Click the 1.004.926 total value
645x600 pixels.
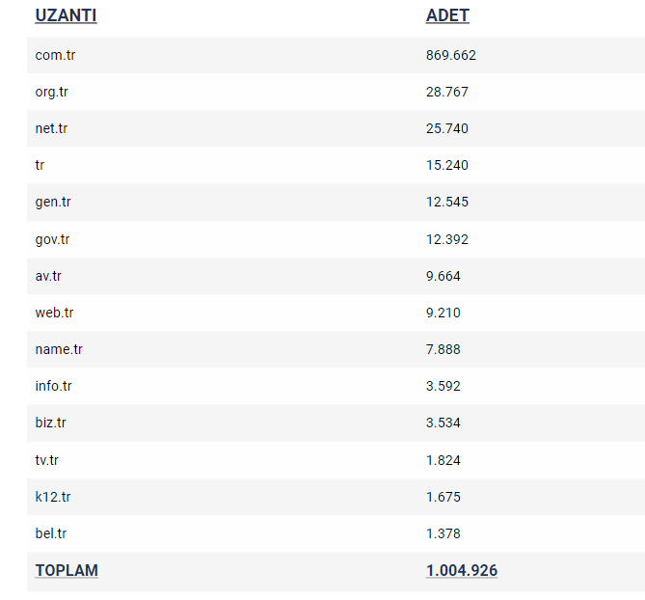click(x=462, y=570)
